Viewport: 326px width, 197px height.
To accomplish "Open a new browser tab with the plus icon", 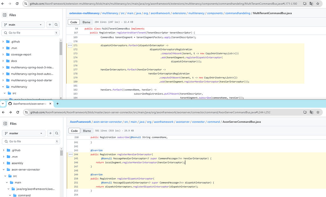I will [x=57, y=104].
